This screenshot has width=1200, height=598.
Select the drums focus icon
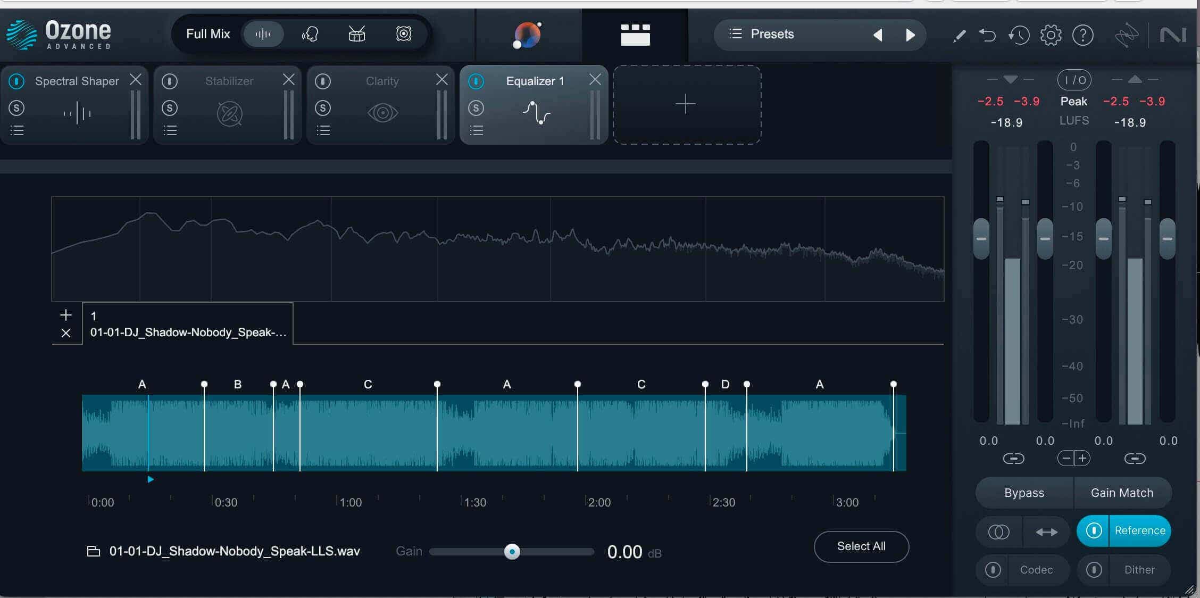point(356,35)
